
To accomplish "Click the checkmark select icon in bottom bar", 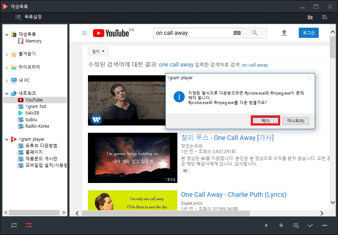I will pos(310,226).
